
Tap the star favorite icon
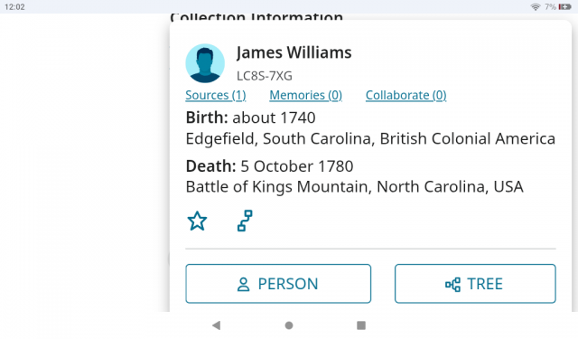point(197,221)
